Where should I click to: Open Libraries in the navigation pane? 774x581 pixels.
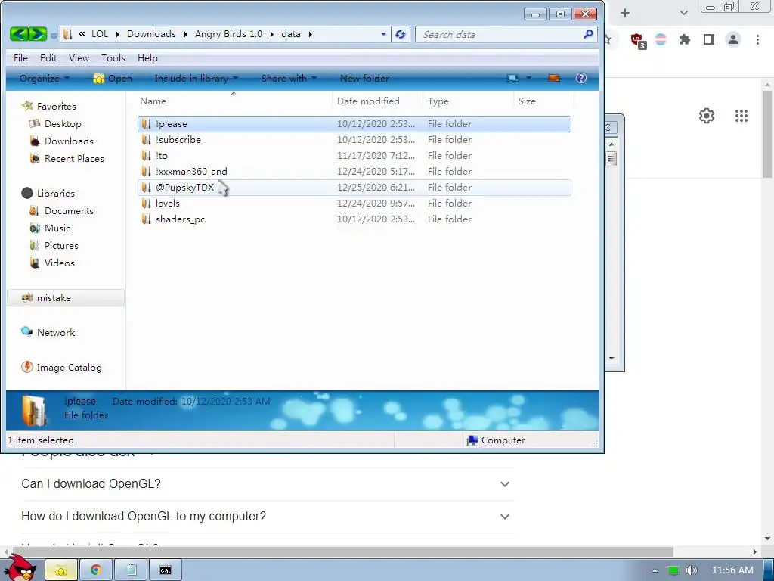click(x=55, y=193)
